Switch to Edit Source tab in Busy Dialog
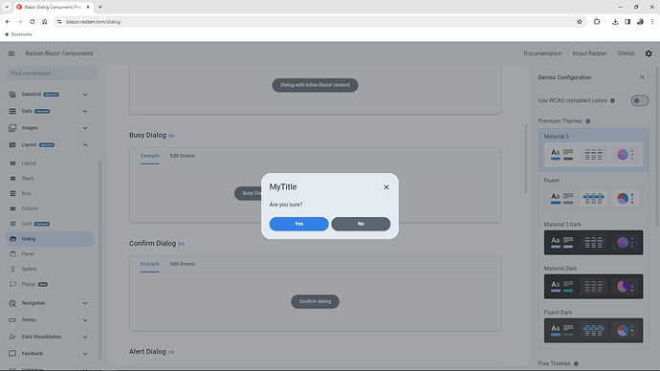The width and height of the screenshot is (660, 371). click(x=183, y=156)
